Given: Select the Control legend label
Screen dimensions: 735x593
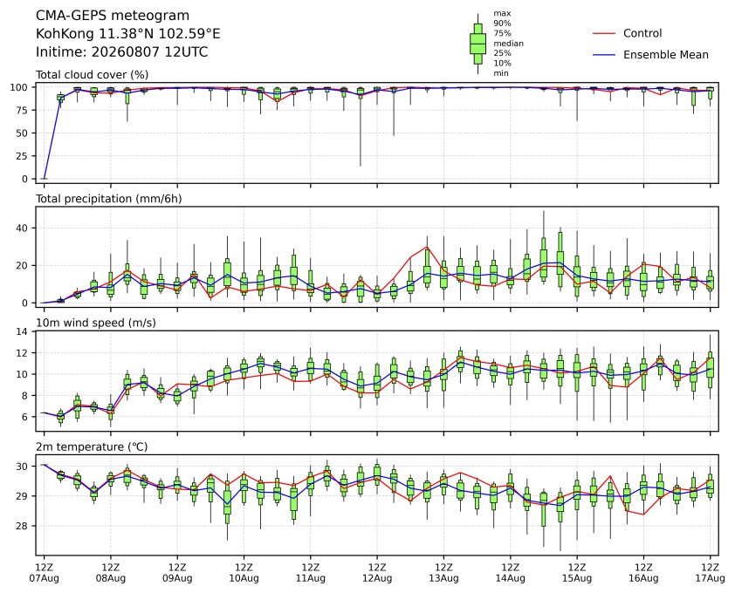Looking at the screenshot, I should point(642,33).
